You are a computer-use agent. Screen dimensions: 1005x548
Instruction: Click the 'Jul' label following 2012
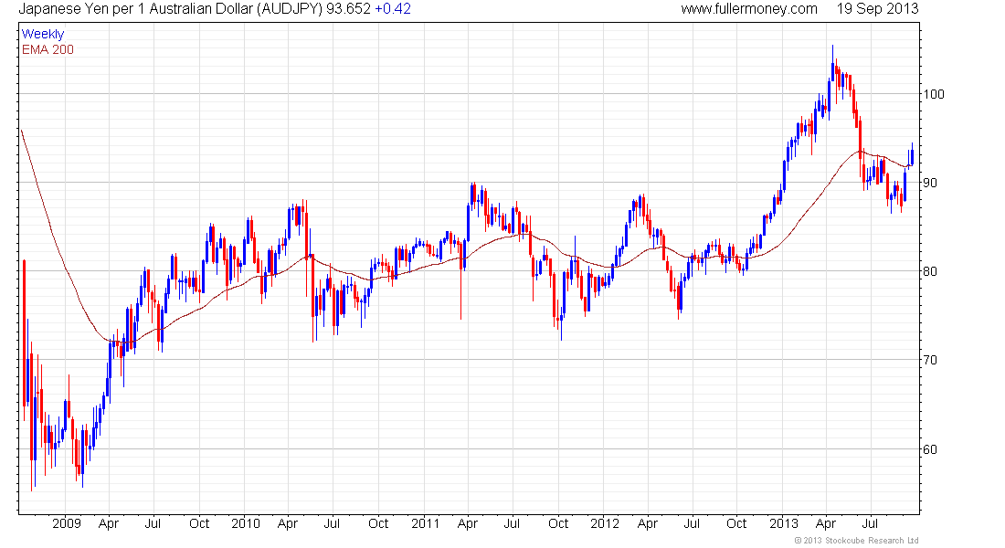coord(692,523)
